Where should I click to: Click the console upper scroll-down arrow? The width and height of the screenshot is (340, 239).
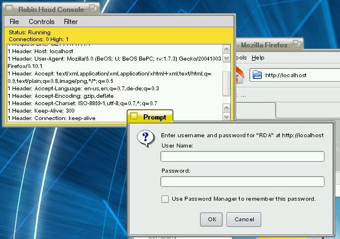point(226,58)
